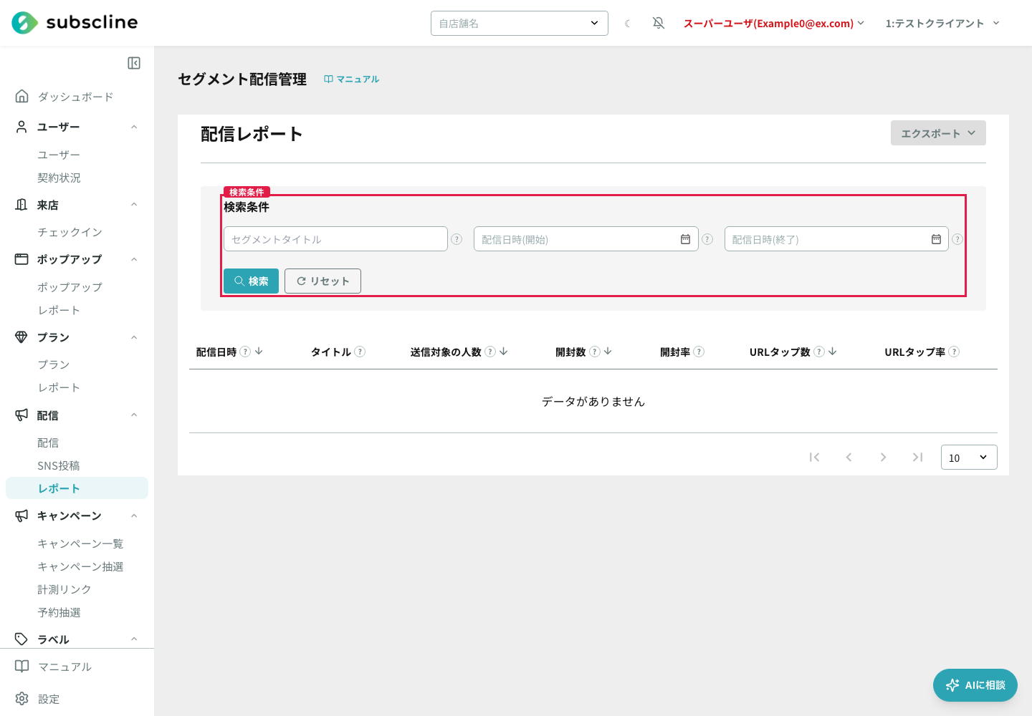Show help for タイトル column

pyautogui.click(x=360, y=352)
